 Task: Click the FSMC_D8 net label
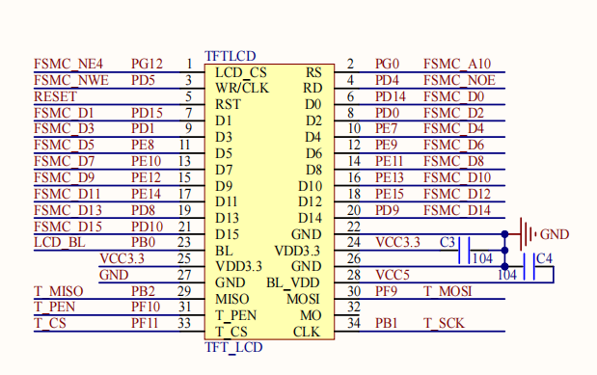click(x=453, y=161)
